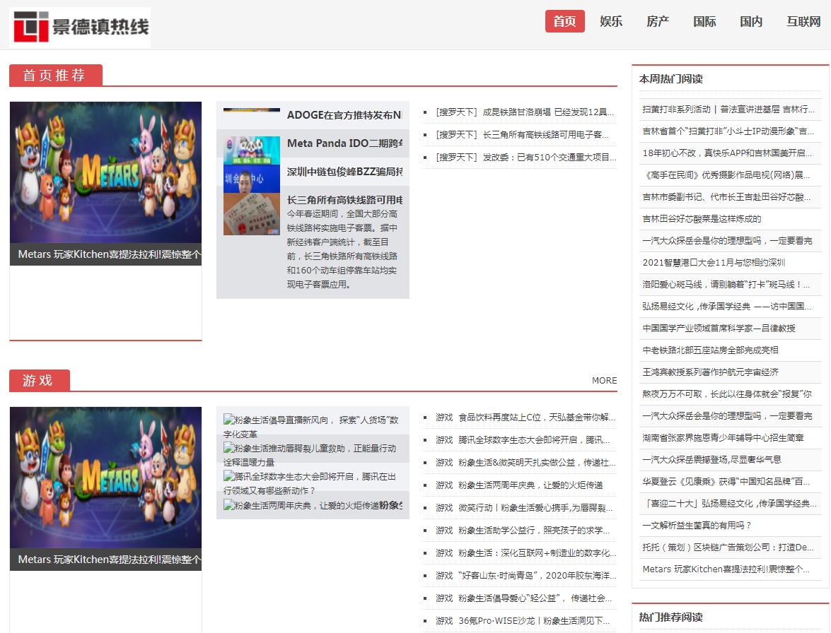This screenshot has width=831, height=633.
Task: Open the 长三角所有高铁线路可用电 headline
Action: click(x=344, y=200)
